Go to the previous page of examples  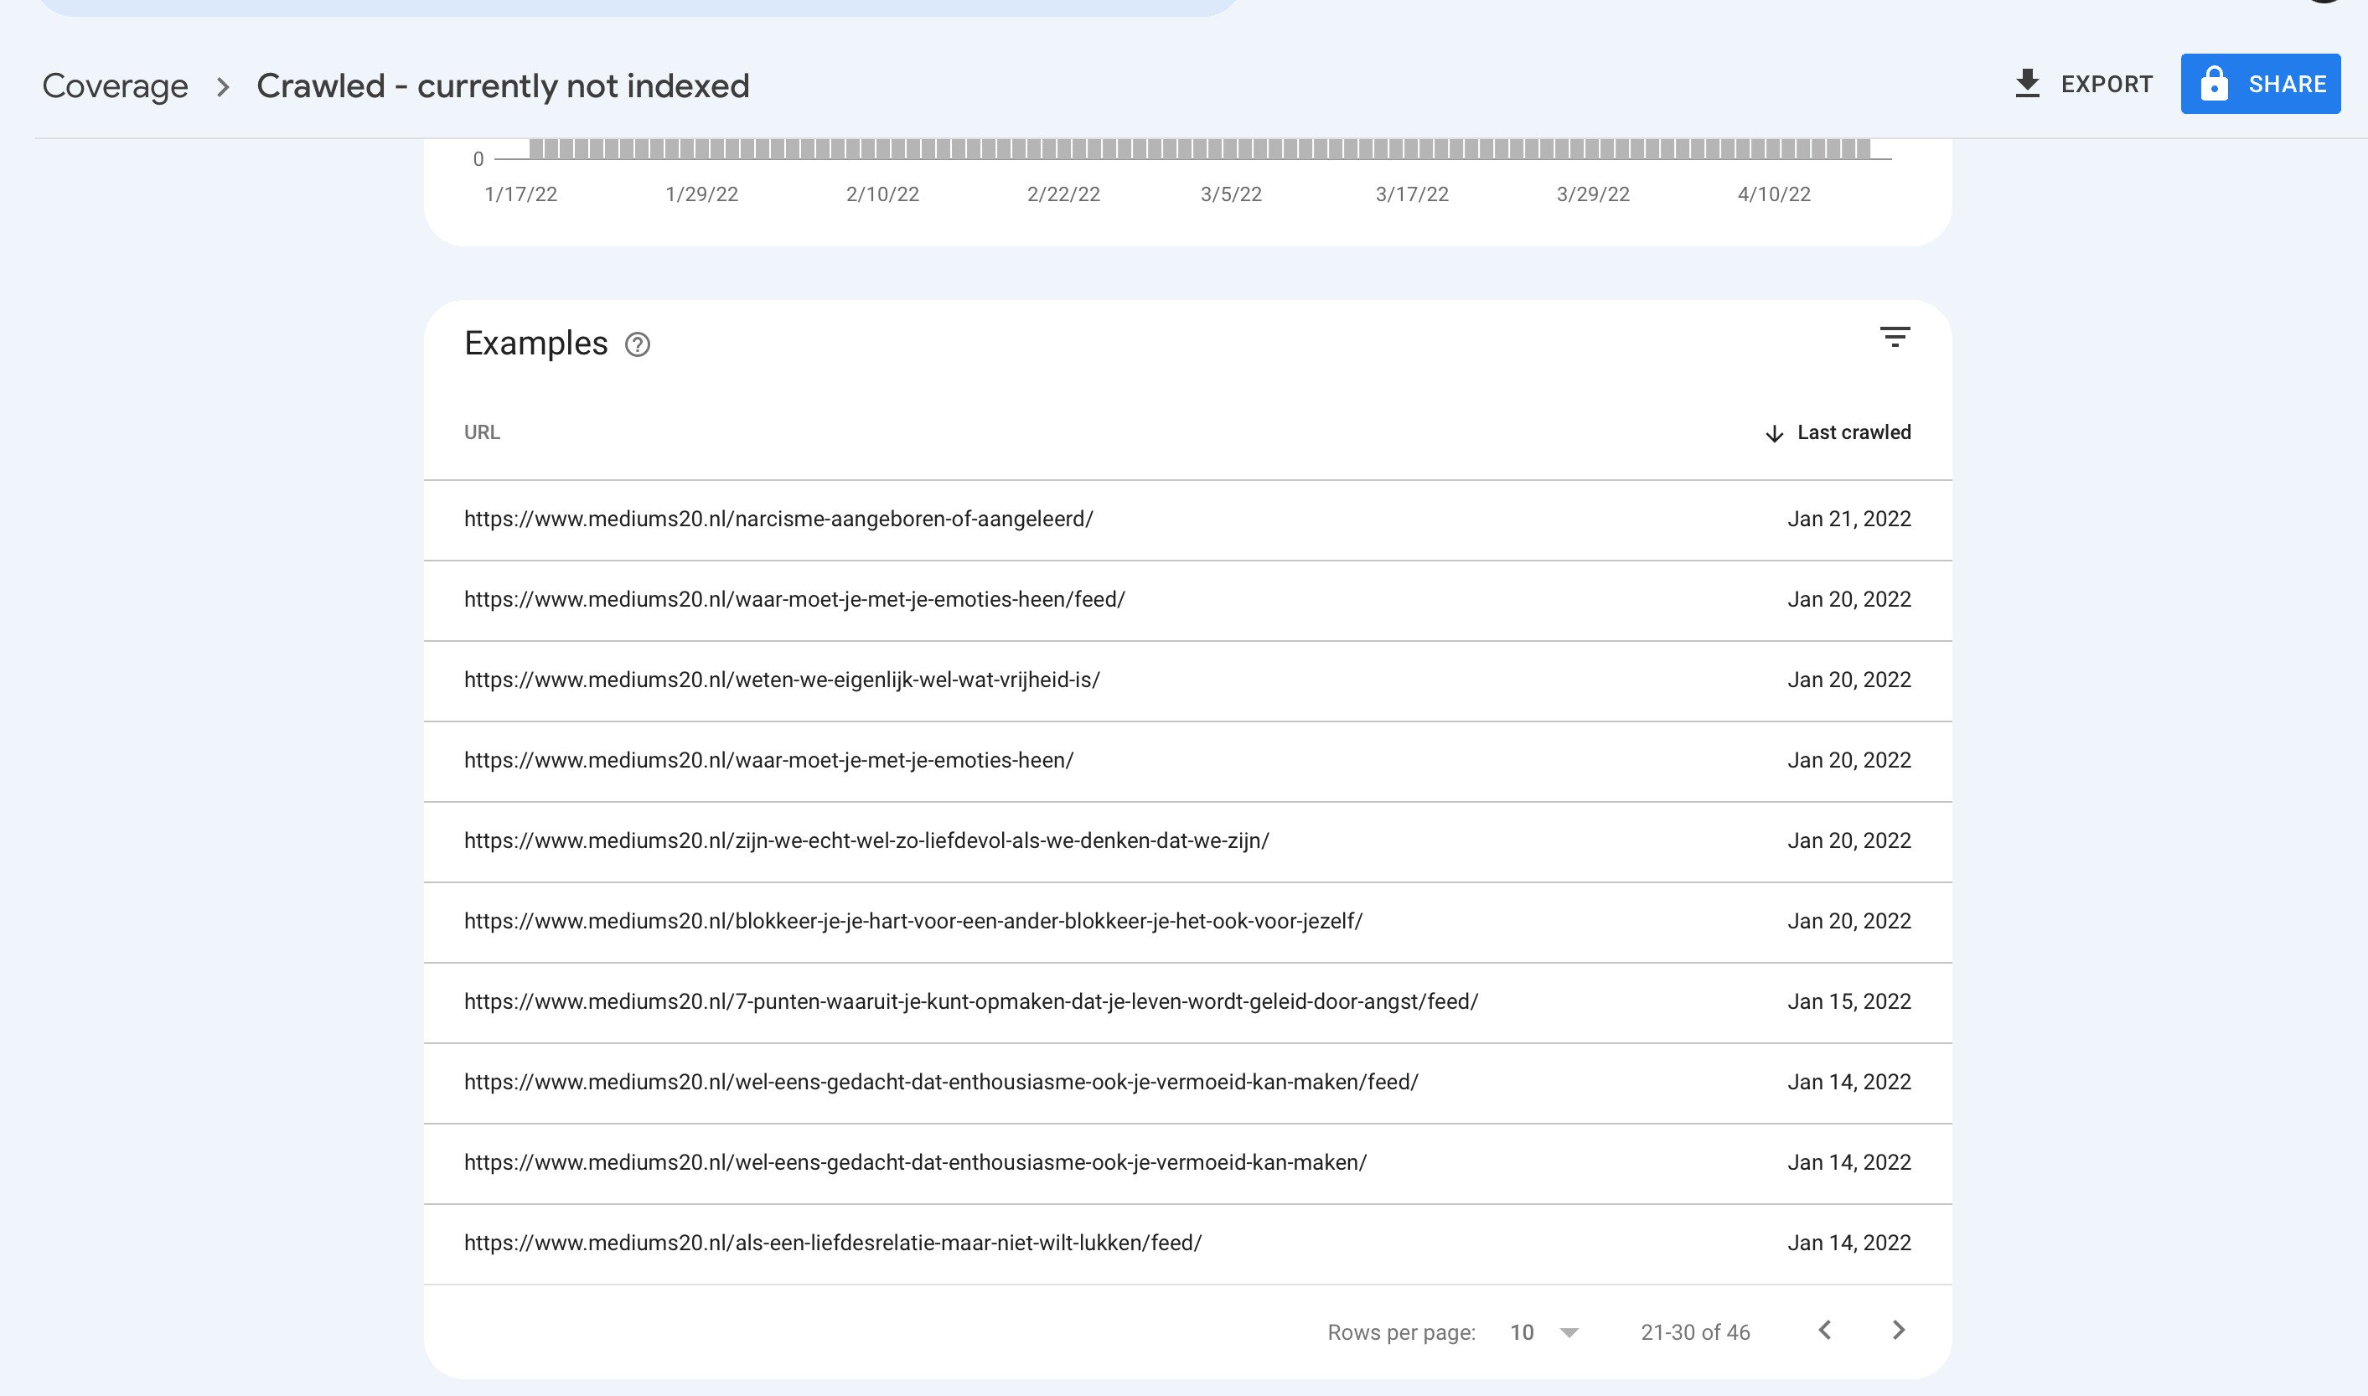pos(1824,1330)
